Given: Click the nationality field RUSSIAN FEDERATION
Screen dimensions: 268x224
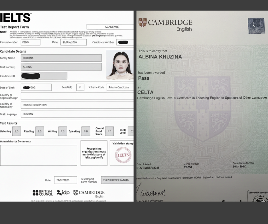Looking at the screenshot, I should (x=77, y=105).
